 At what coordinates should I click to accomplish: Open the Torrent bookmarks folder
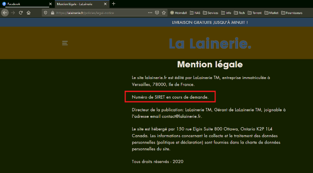(254, 13)
